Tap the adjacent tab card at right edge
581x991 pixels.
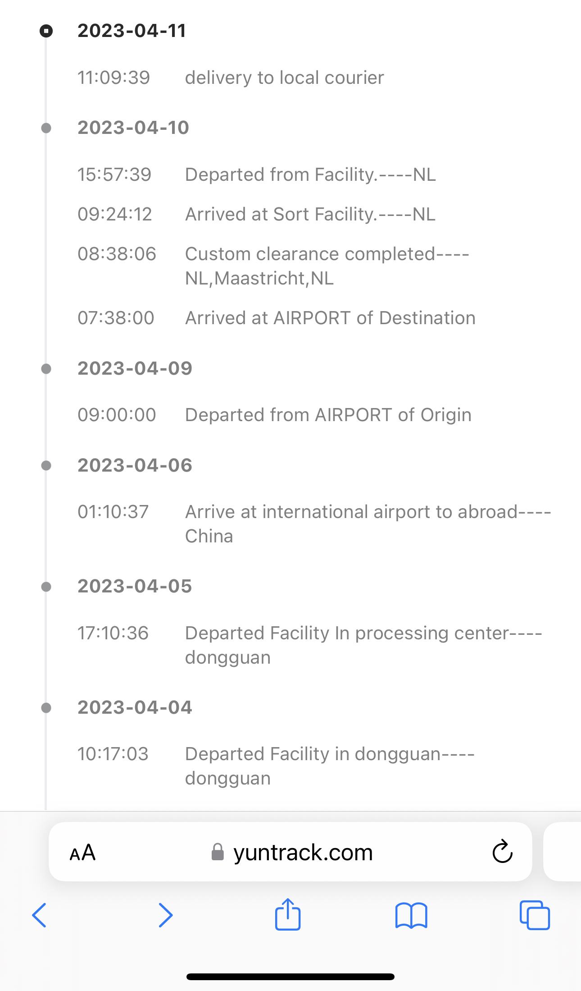click(x=563, y=852)
